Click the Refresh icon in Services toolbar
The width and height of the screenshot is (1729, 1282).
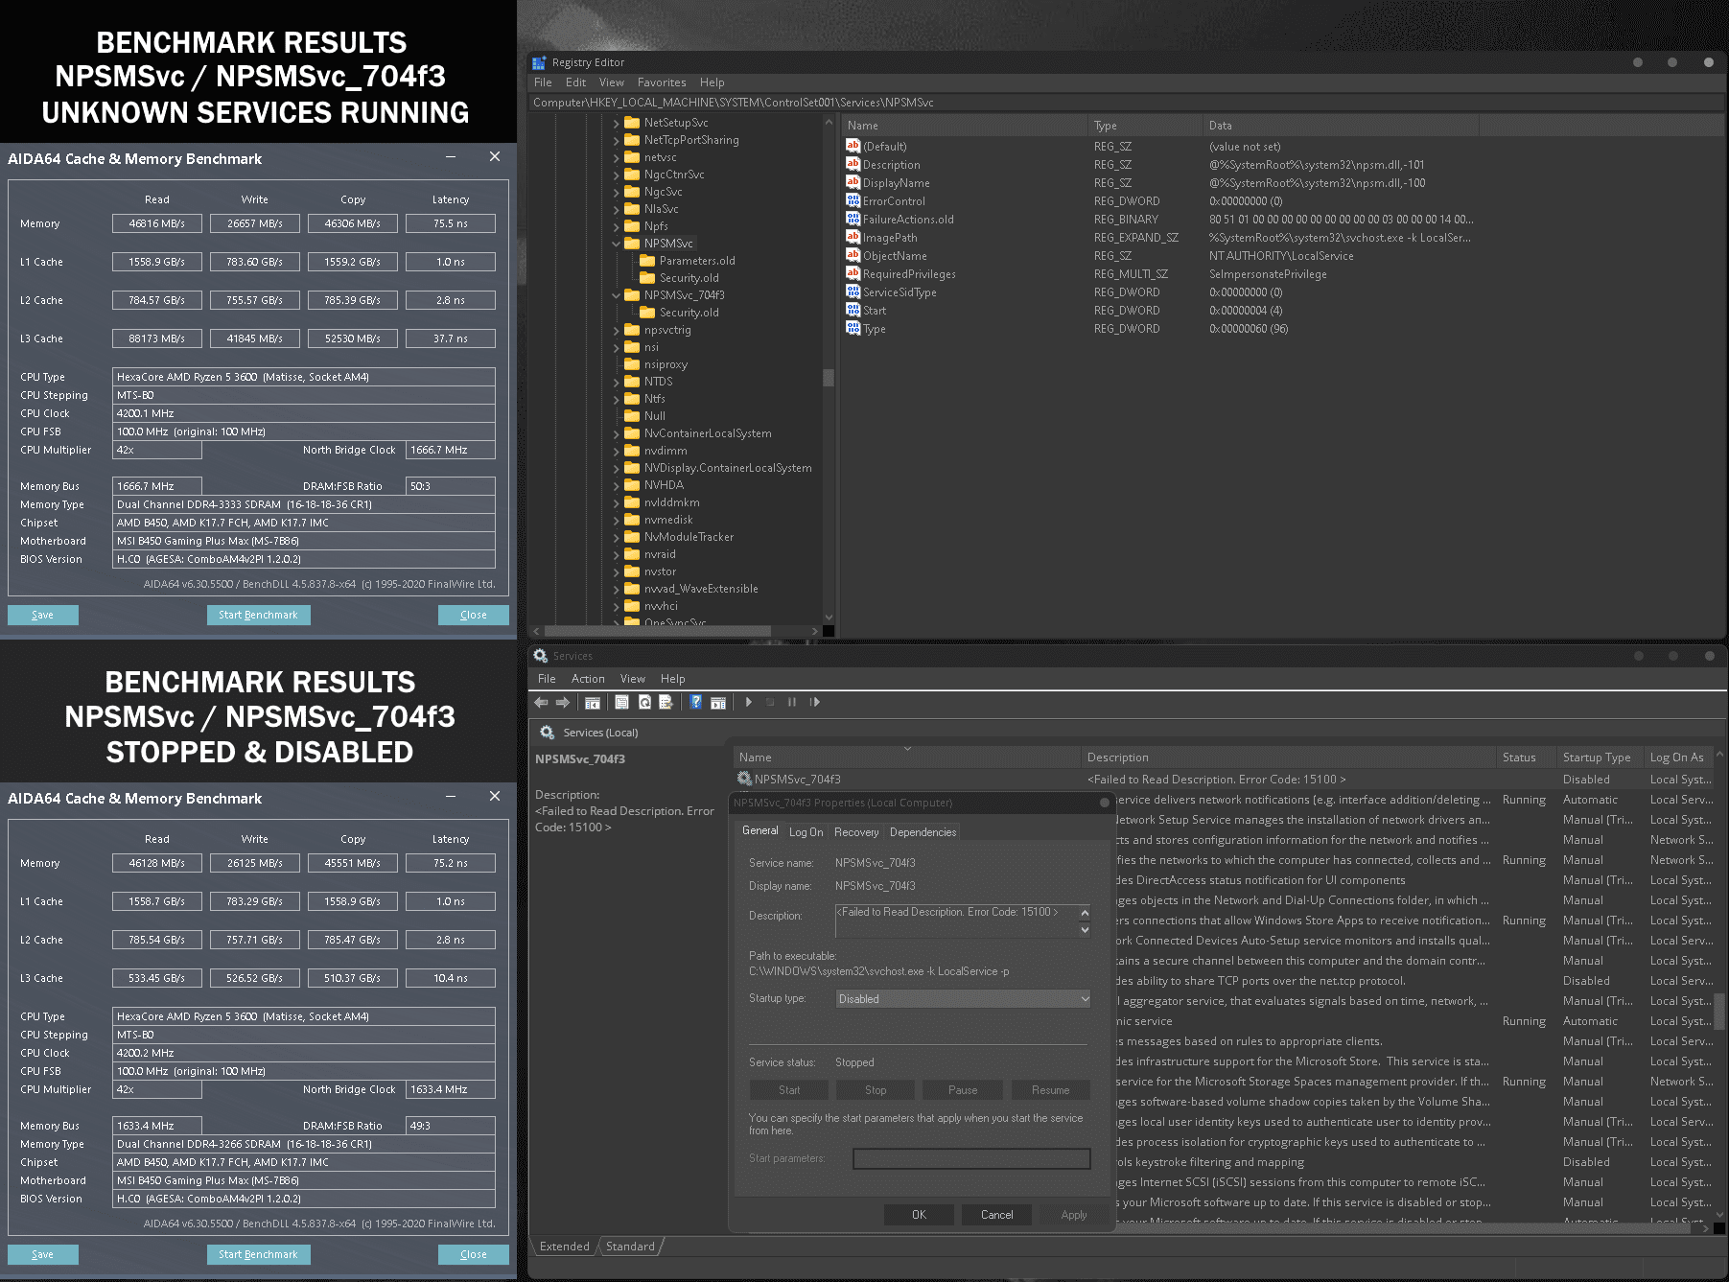644,703
